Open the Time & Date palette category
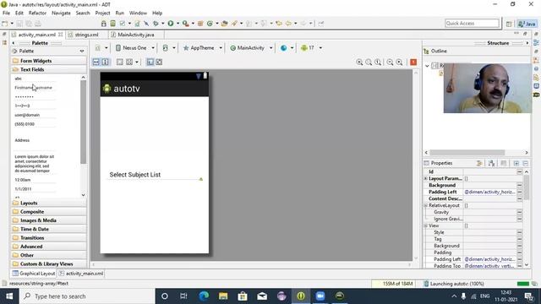 tap(49, 229)
